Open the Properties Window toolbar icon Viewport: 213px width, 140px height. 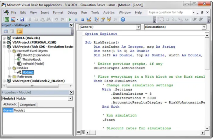103,19
